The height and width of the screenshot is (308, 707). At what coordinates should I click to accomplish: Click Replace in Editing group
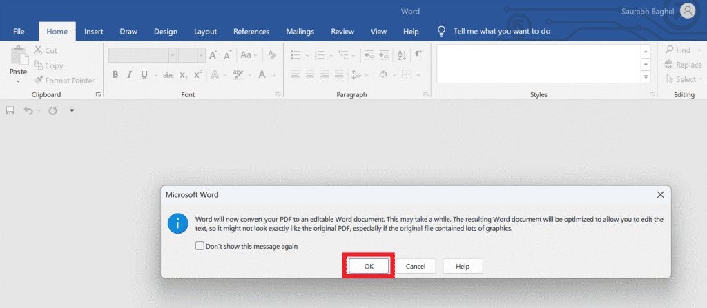point(683,65)
